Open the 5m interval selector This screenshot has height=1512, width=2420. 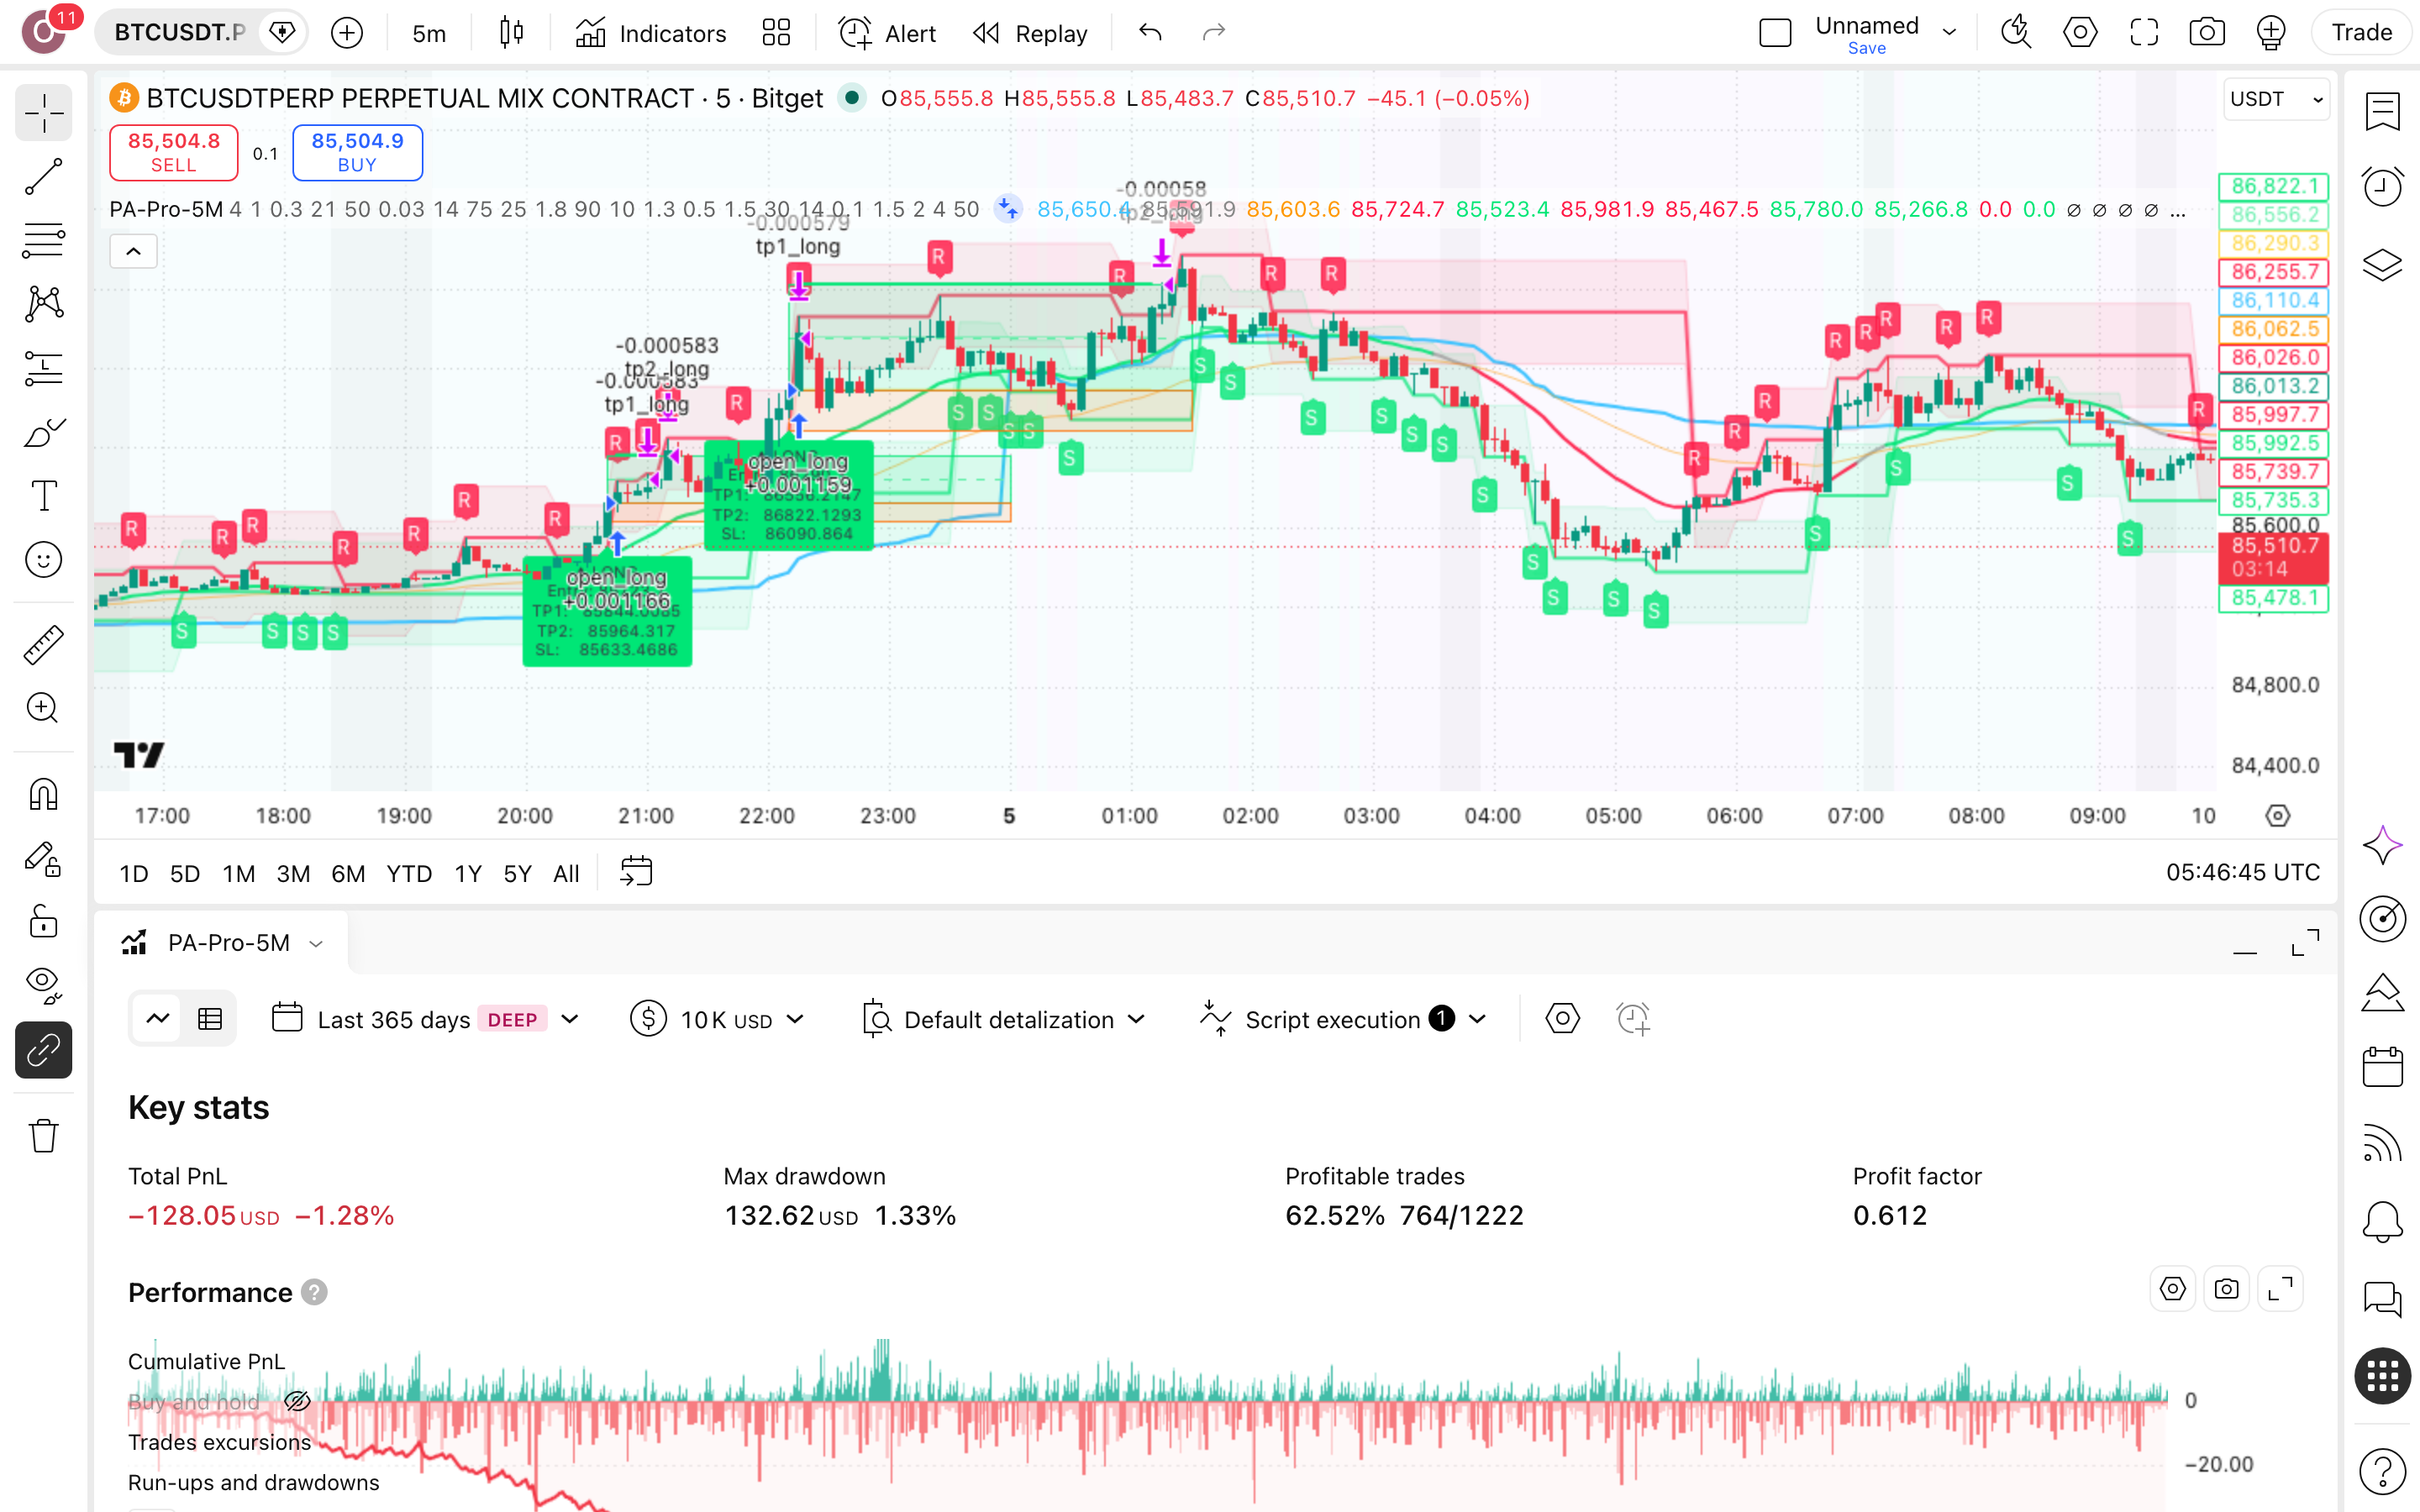click(x=429, y=33)
